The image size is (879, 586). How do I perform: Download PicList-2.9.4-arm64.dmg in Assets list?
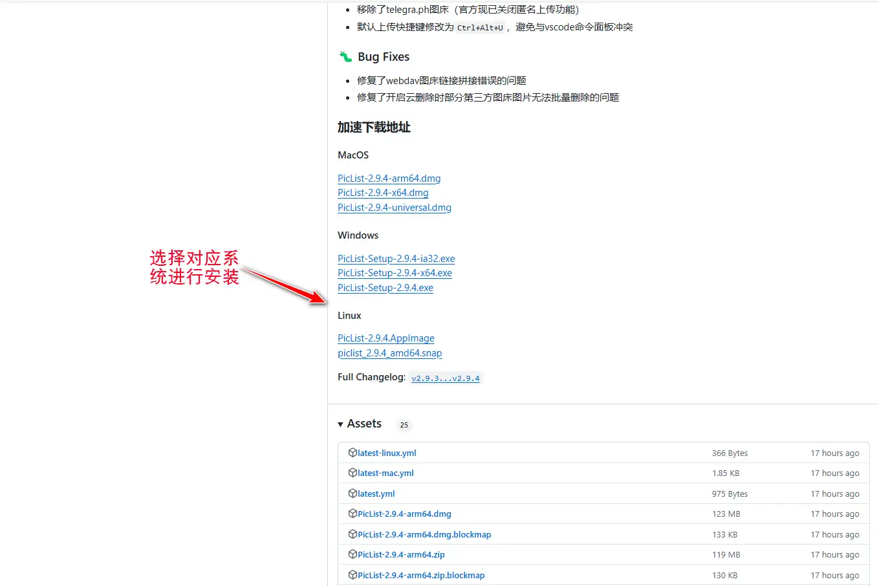click(x=404, y=514)
